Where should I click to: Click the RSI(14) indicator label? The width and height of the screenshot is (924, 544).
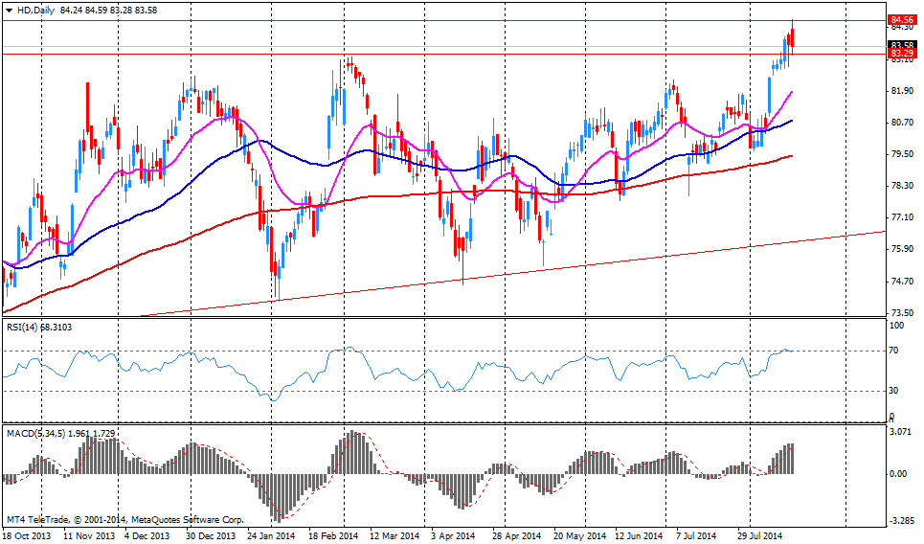click(24, 327)
